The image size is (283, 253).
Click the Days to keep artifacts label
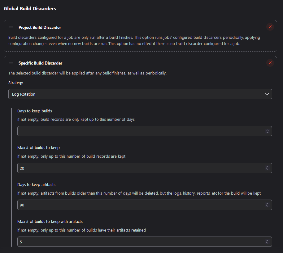click(36, 184)
